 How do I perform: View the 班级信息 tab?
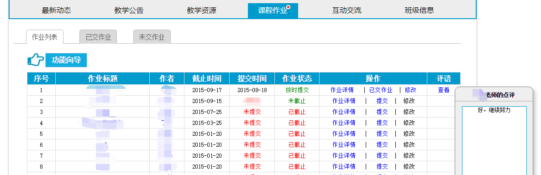pos(419,10)
